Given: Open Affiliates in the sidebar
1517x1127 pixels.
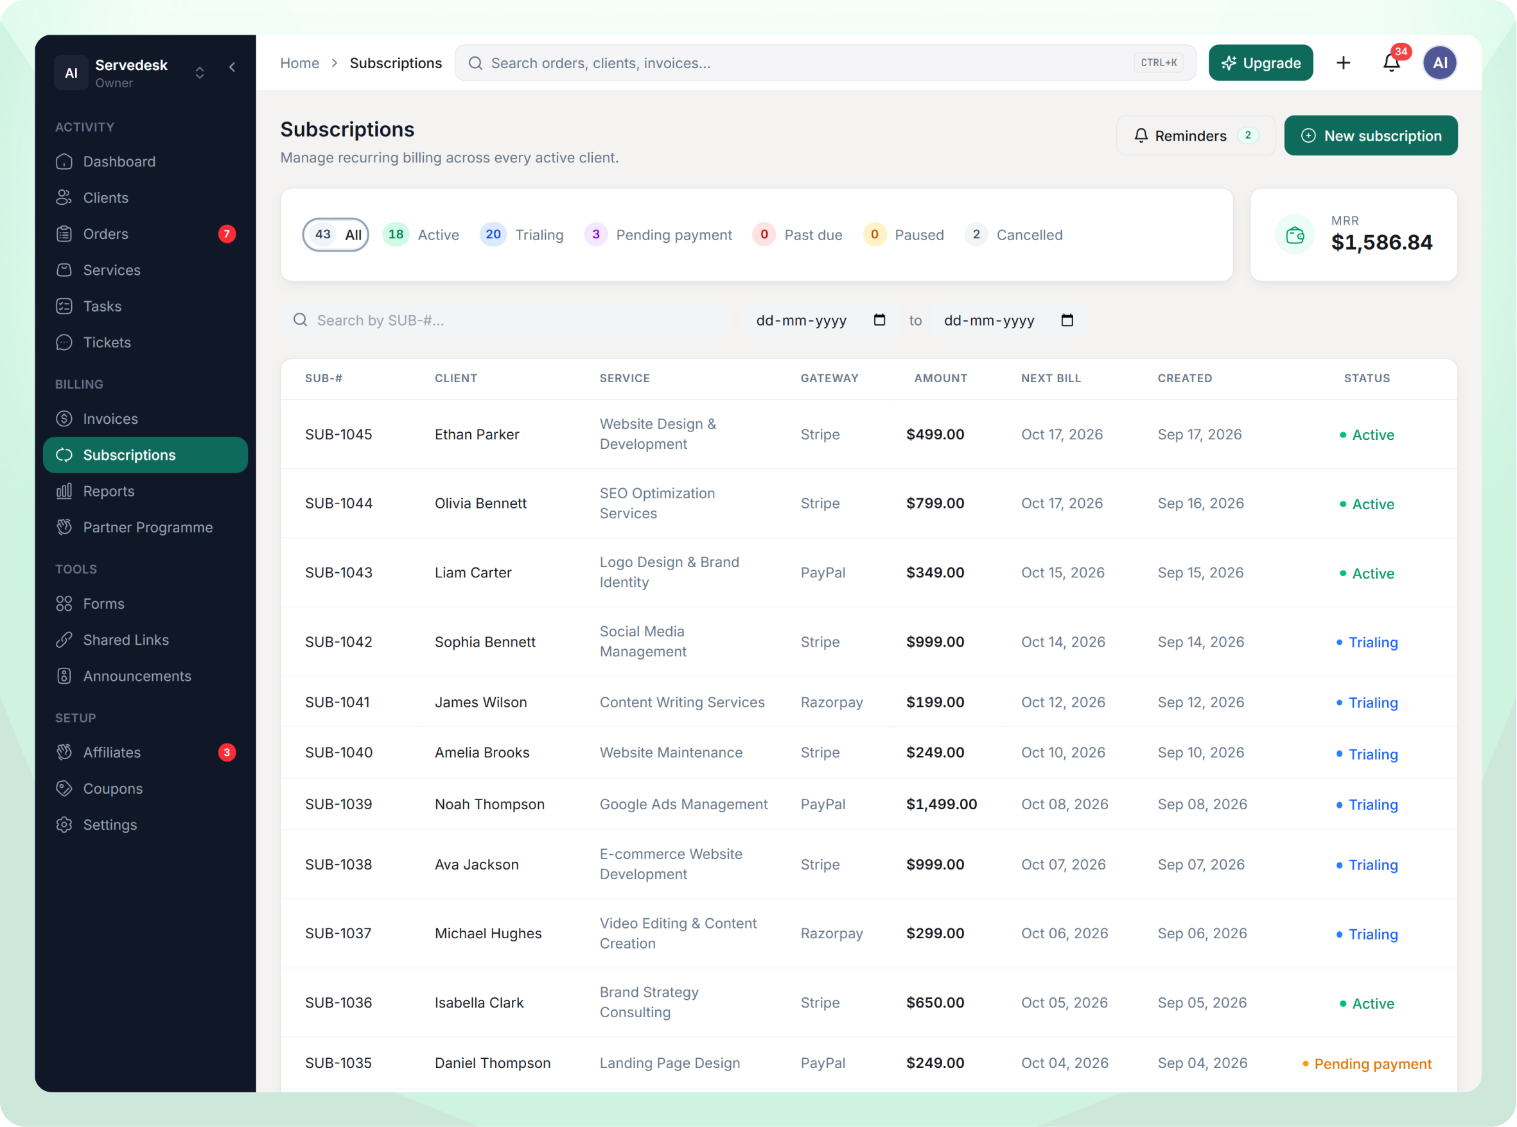Looking at the screenshot, I should click(x=145, y=753).
